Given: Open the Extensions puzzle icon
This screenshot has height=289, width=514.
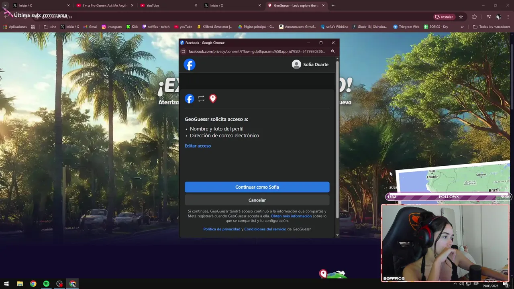Looking at the screenshot, I should [475, 17].
